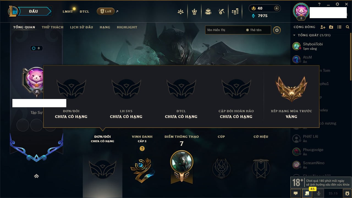Click the profile search settings gear
Screen dimensions: 352x198
[x=277, y=30]
